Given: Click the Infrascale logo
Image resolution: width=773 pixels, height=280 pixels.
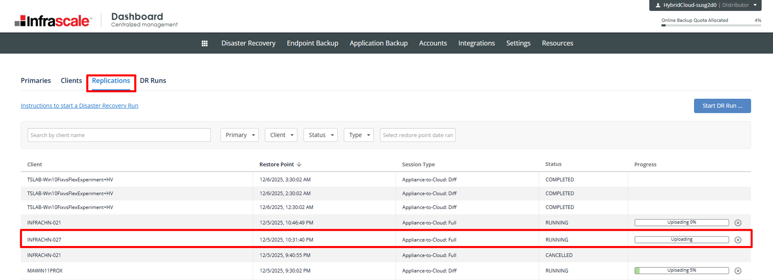Looking at the screenshot, I should (x=54, y=20).
